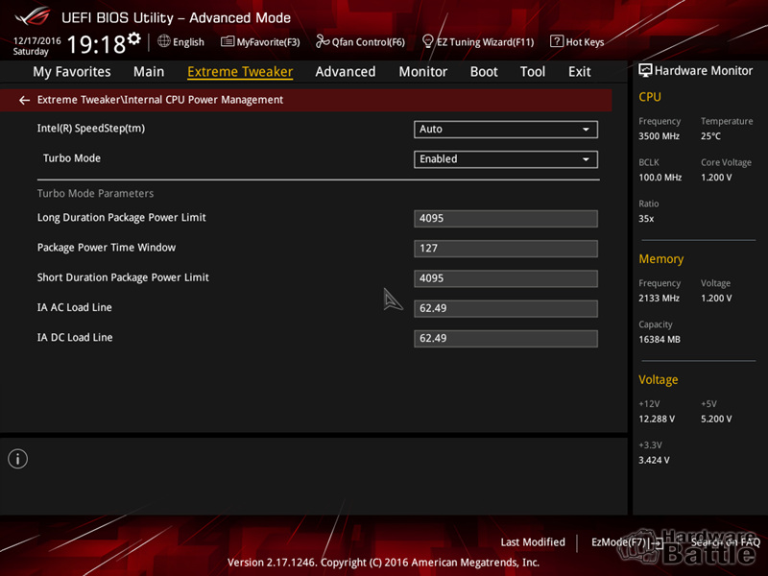
Task: Select the IA AC Load Line value field
Action: coord(506,308)
